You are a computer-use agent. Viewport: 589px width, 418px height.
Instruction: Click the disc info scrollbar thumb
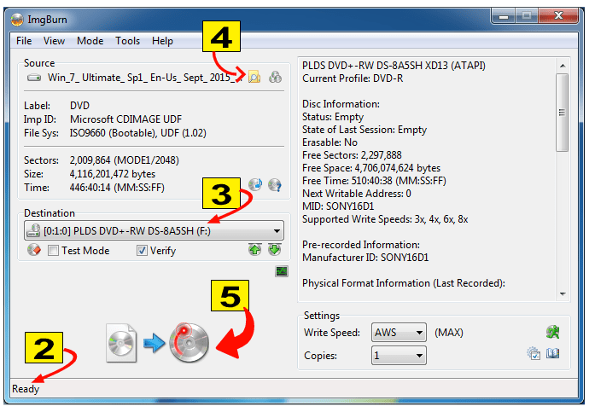[x=563, y=113]
